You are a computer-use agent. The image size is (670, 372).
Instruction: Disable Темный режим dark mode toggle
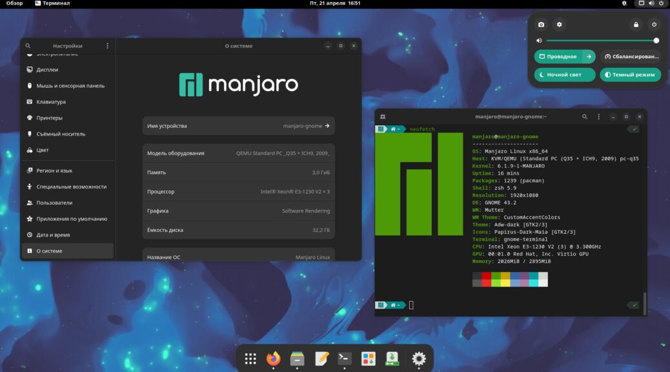click(x=630, y=75)
